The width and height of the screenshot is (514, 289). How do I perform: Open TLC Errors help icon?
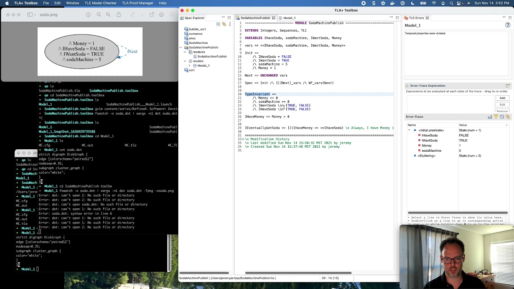[508, 25]
